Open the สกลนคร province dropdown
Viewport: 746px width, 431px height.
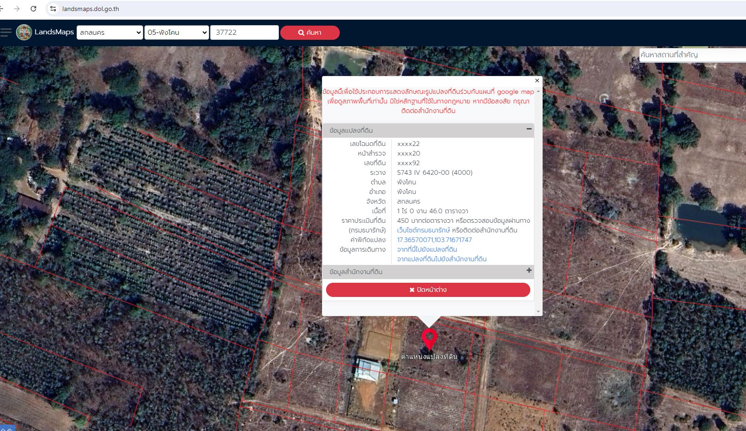(110, 32)
